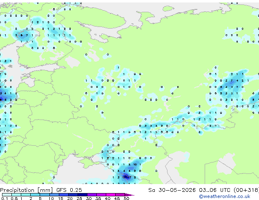Click the legend scale label '25'

pos(79,198)
